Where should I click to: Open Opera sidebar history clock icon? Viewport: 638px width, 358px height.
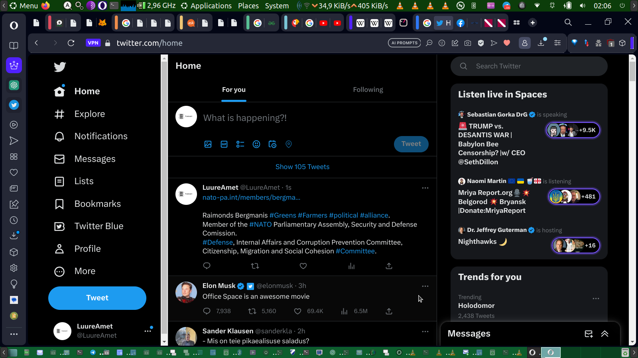coord(14,220)
